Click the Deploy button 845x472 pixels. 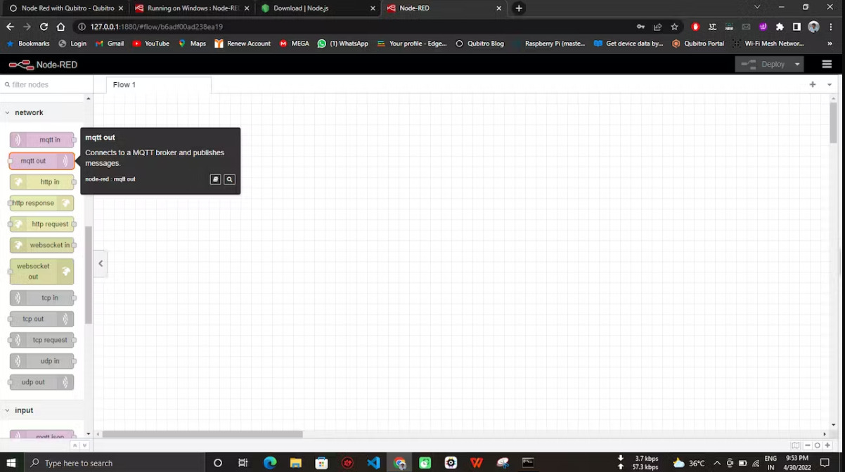pyautogui.click(x=763, y=64)
